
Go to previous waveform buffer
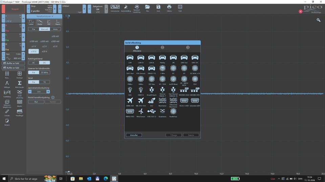tap(89, 9)
